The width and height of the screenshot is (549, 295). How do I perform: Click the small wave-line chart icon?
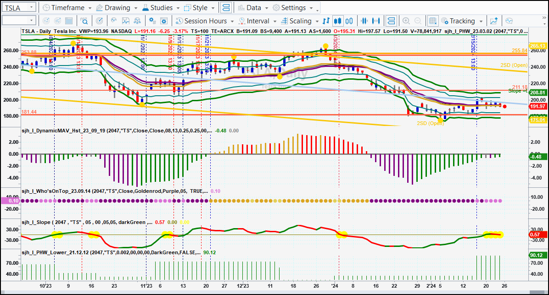click(x=114, y=21)
